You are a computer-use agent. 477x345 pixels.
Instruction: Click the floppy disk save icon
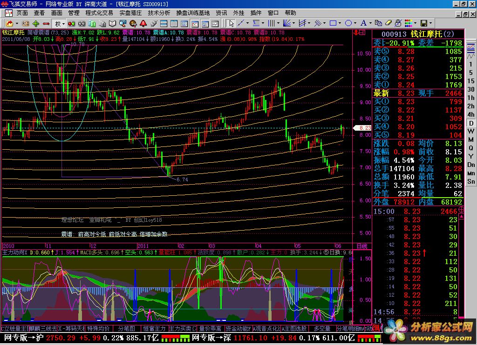(x=423, y=23)
